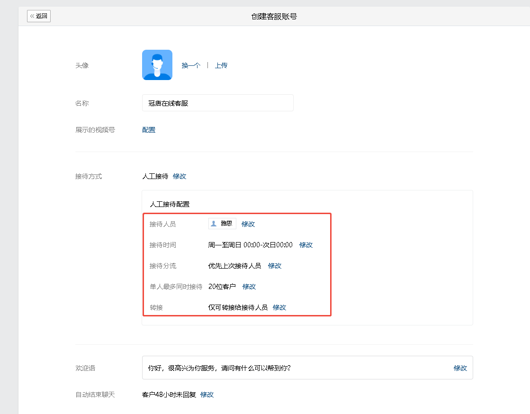Image resolution: width=530 pixels, height=414 pixels.
Task: Click 修改 for 接待分流
Action: [274, 266]
